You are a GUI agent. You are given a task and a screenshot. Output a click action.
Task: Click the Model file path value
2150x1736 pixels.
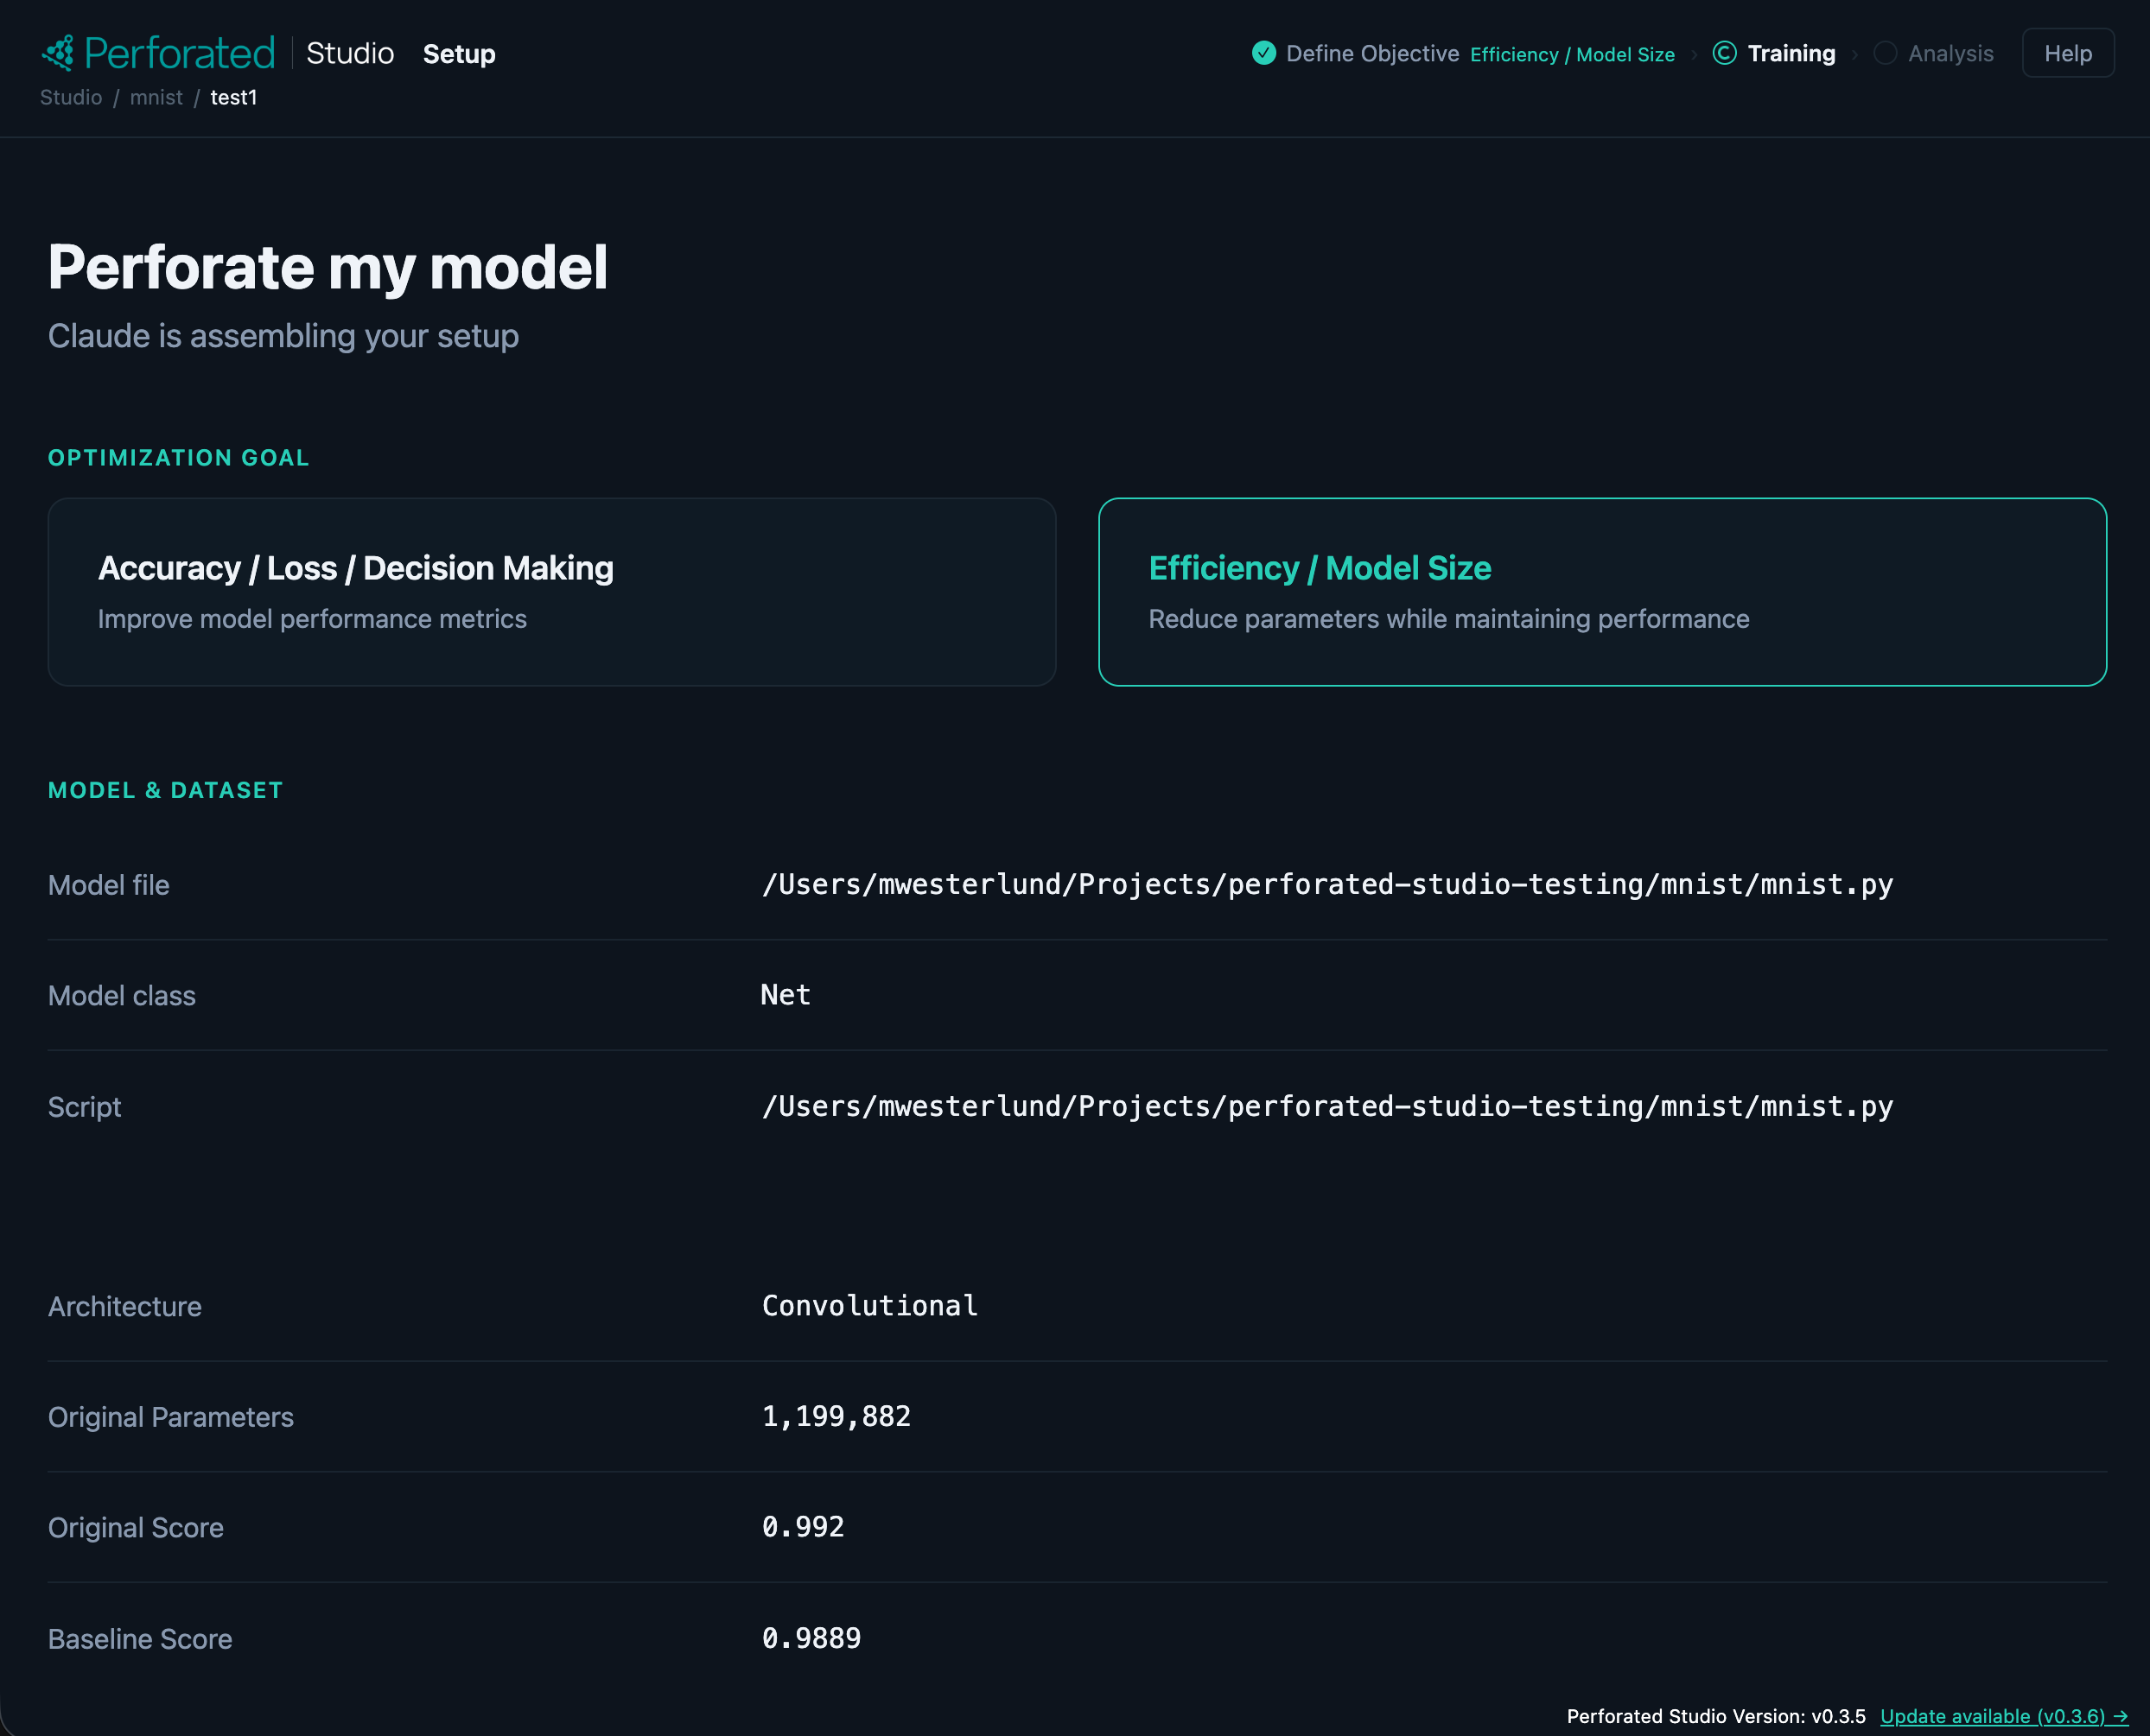click(1326, 885)
